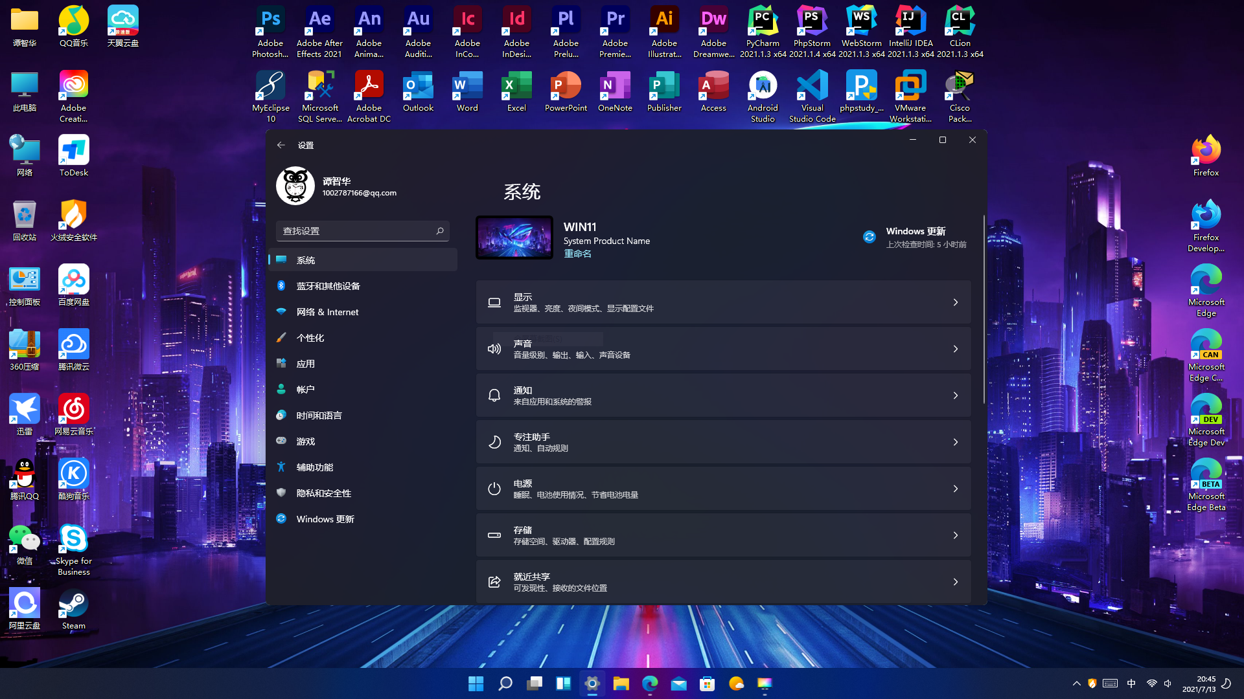Viewport: 1244px width, 699px height.
Task: Select 蓝牙和其他设备 in the sidebar
Action: (328, 286)
